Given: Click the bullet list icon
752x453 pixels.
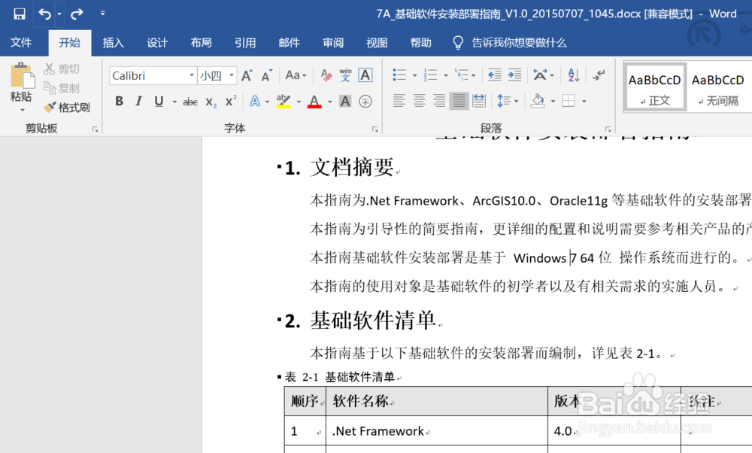Looking at the screenshot, I should point(399,74).
